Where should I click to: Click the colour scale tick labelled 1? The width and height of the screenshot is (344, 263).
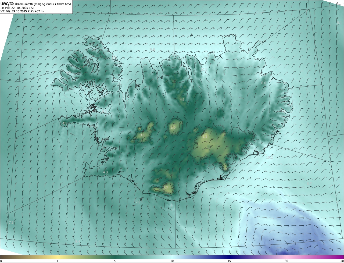(58, 261)
